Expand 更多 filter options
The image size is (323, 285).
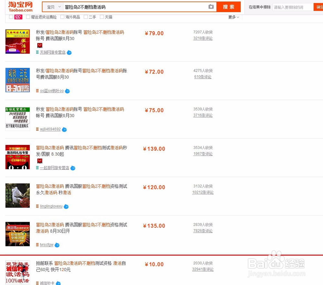tap(234, 17)
